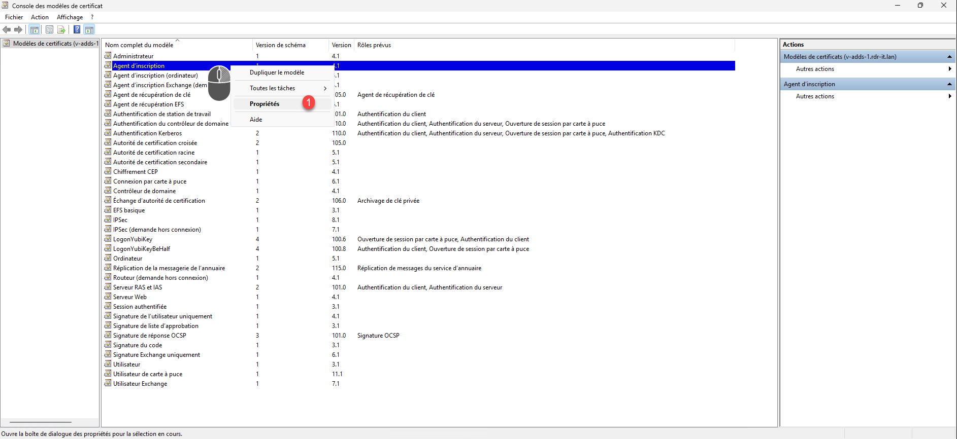
Task: Choose Propriétés in the context menu
Action: pos(265,104)
